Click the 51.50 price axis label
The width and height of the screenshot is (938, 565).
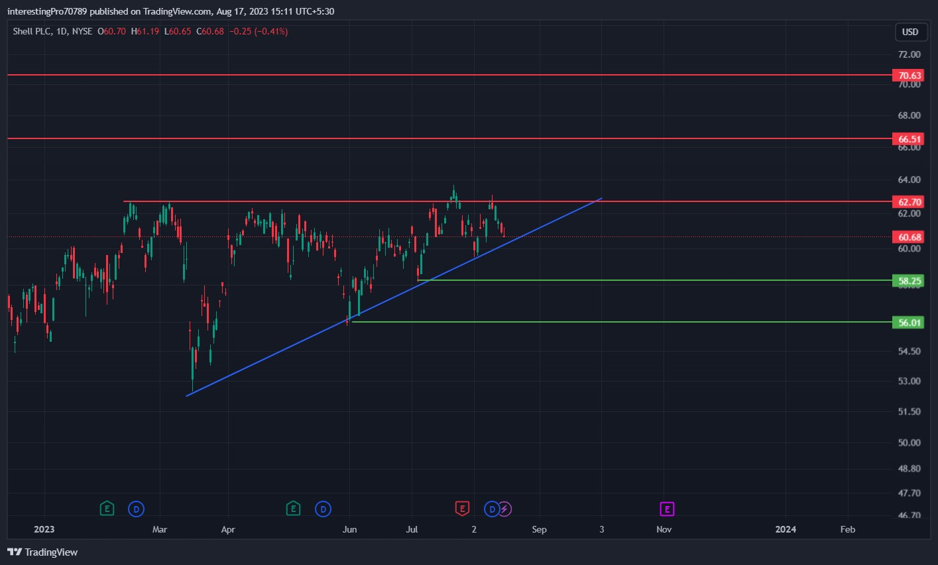pos(909,411)
